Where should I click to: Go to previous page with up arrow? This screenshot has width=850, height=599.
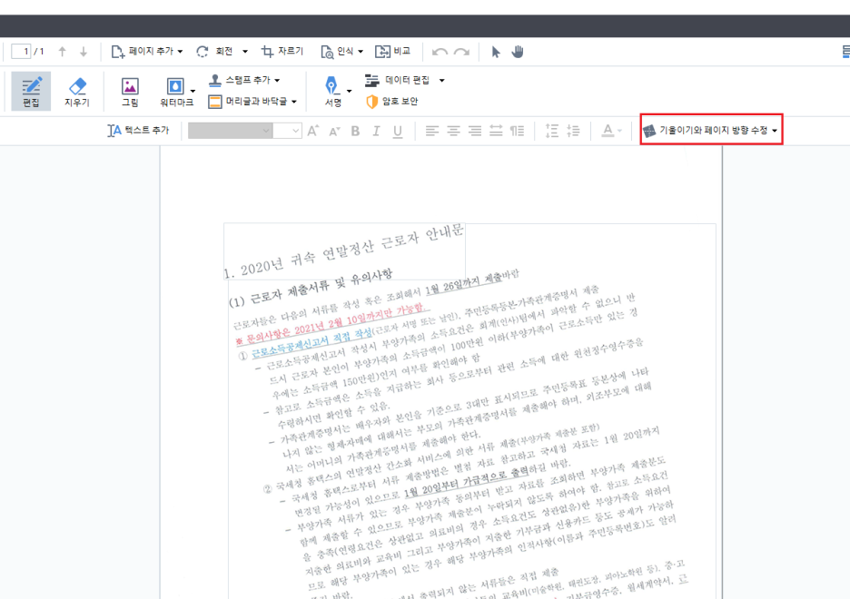click(x=63, y=52)
